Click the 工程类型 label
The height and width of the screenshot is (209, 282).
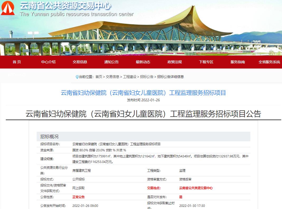click(154, 170)
